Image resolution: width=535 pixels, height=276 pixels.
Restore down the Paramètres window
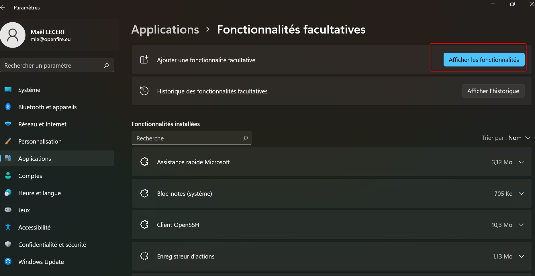pyautogui.click(x=512, y=4)
